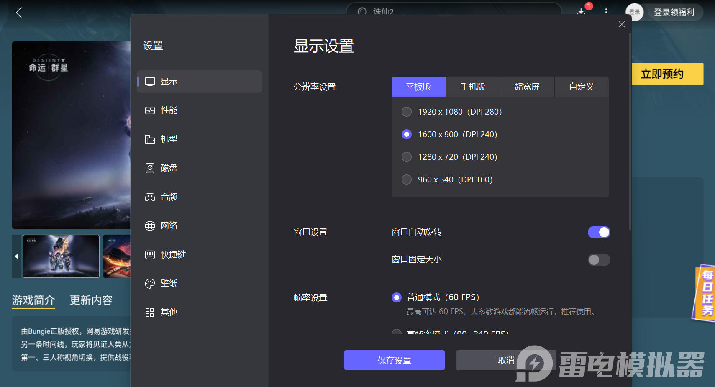Switch to the 手机版 resolution tab

point(473,87)
